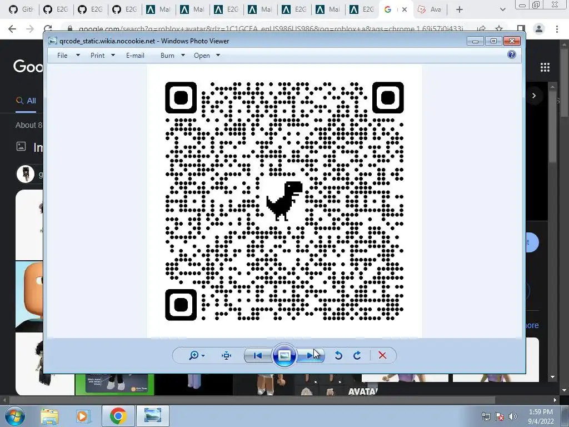Screen dimensions: 569x427
Task: Open Chrome side panel icon
Action: 521,29
